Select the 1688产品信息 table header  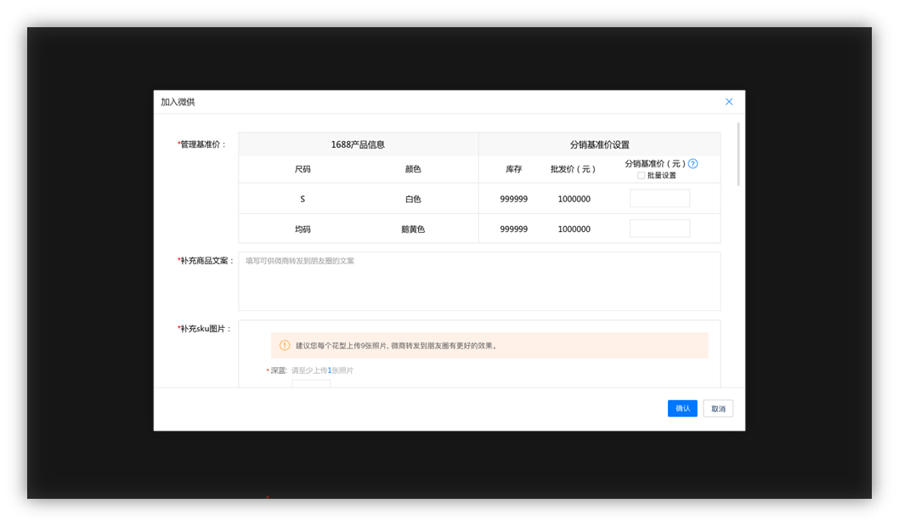358,144
